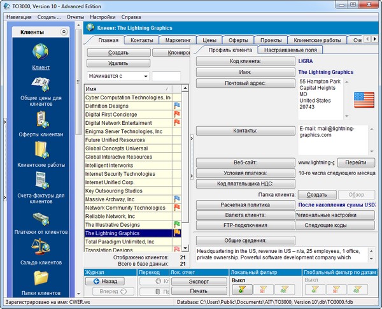
Task: Open the Клиент globe icon in sidebar
Action: 40,52
